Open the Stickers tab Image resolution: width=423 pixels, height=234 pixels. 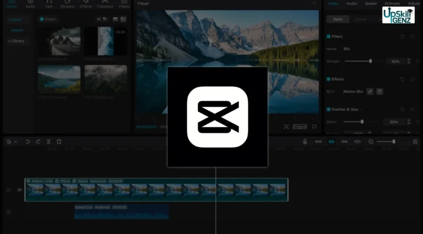67,4
